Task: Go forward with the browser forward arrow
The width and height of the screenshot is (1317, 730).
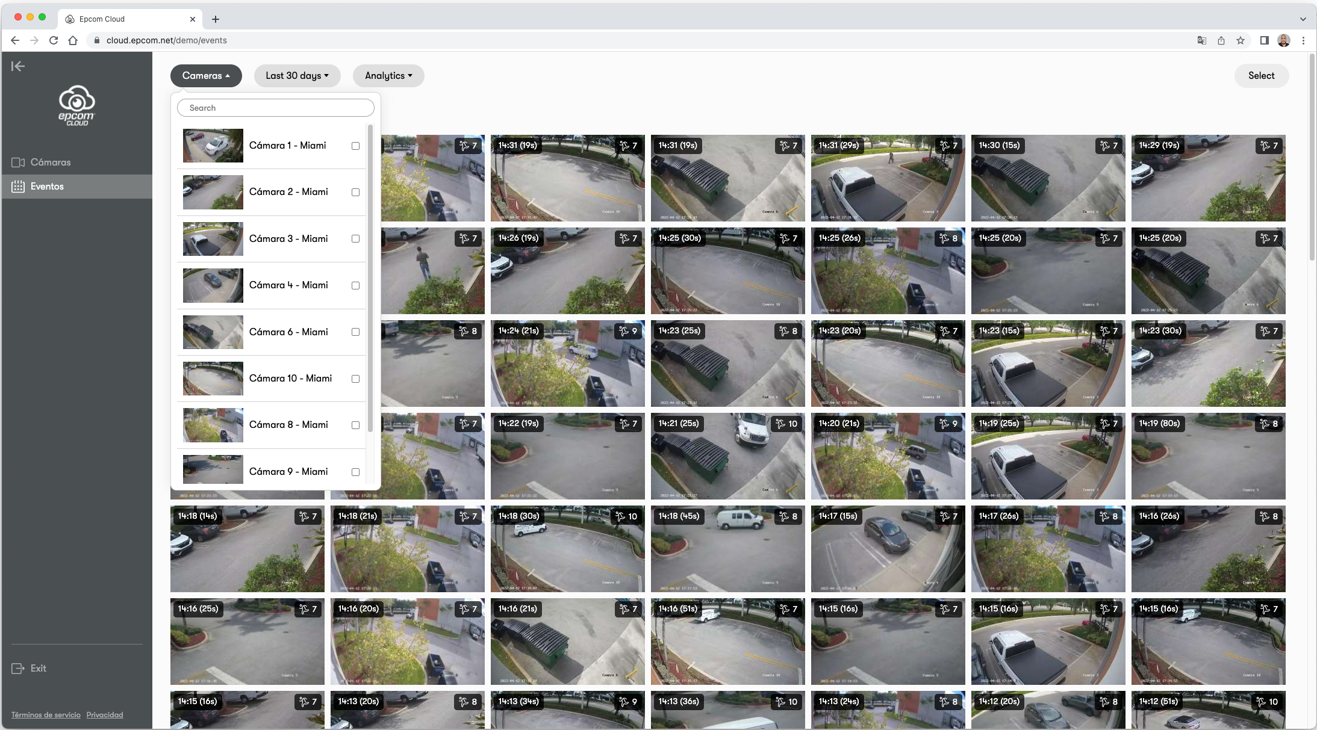Action: click(x=34, y=40)
